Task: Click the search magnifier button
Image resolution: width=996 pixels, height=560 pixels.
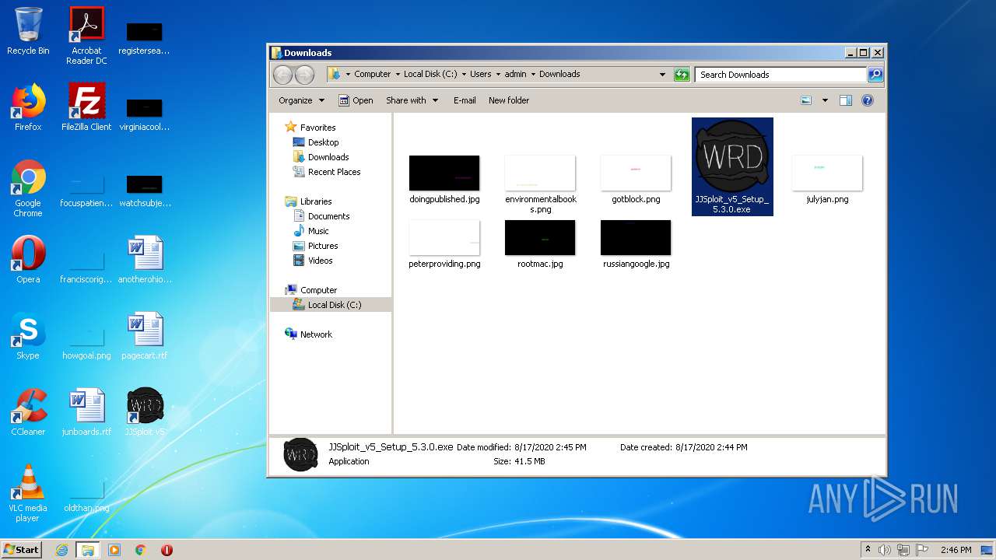Action: (x=875, y=75)
